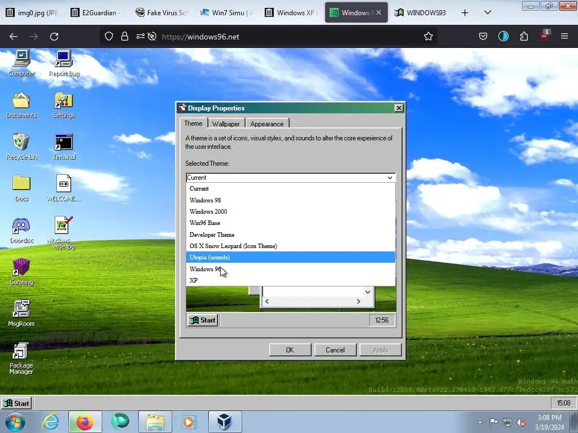Open the Computer desktop icon

coord(21,63)
